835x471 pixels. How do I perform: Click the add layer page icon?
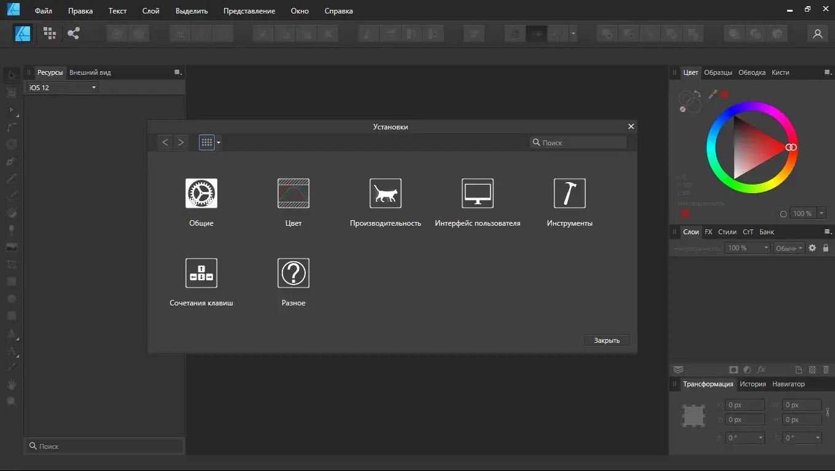point(799,370)
